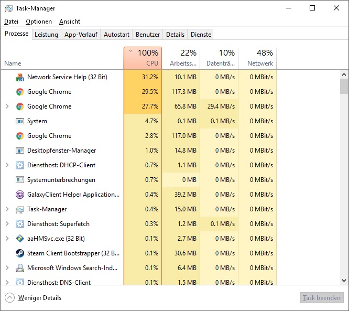The height and width of the screenshot is (311, 349).
Task: Open the Autostart tab
Action: click(x=116, y=35)
